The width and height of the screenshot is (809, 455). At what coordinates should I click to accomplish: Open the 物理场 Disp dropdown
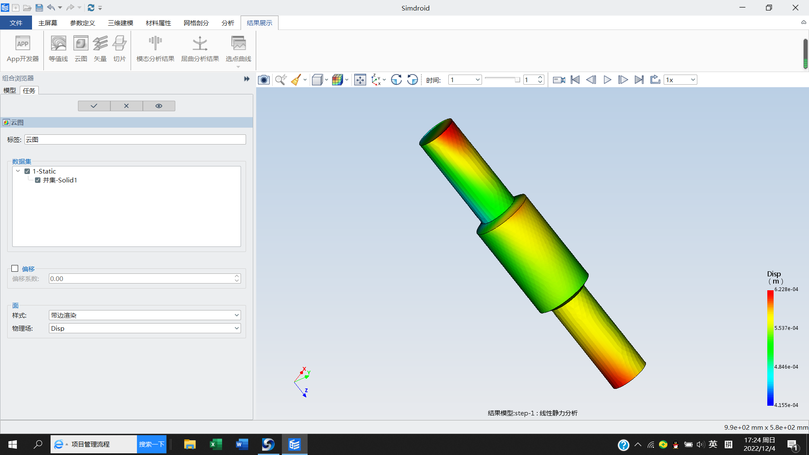point(145,328)
